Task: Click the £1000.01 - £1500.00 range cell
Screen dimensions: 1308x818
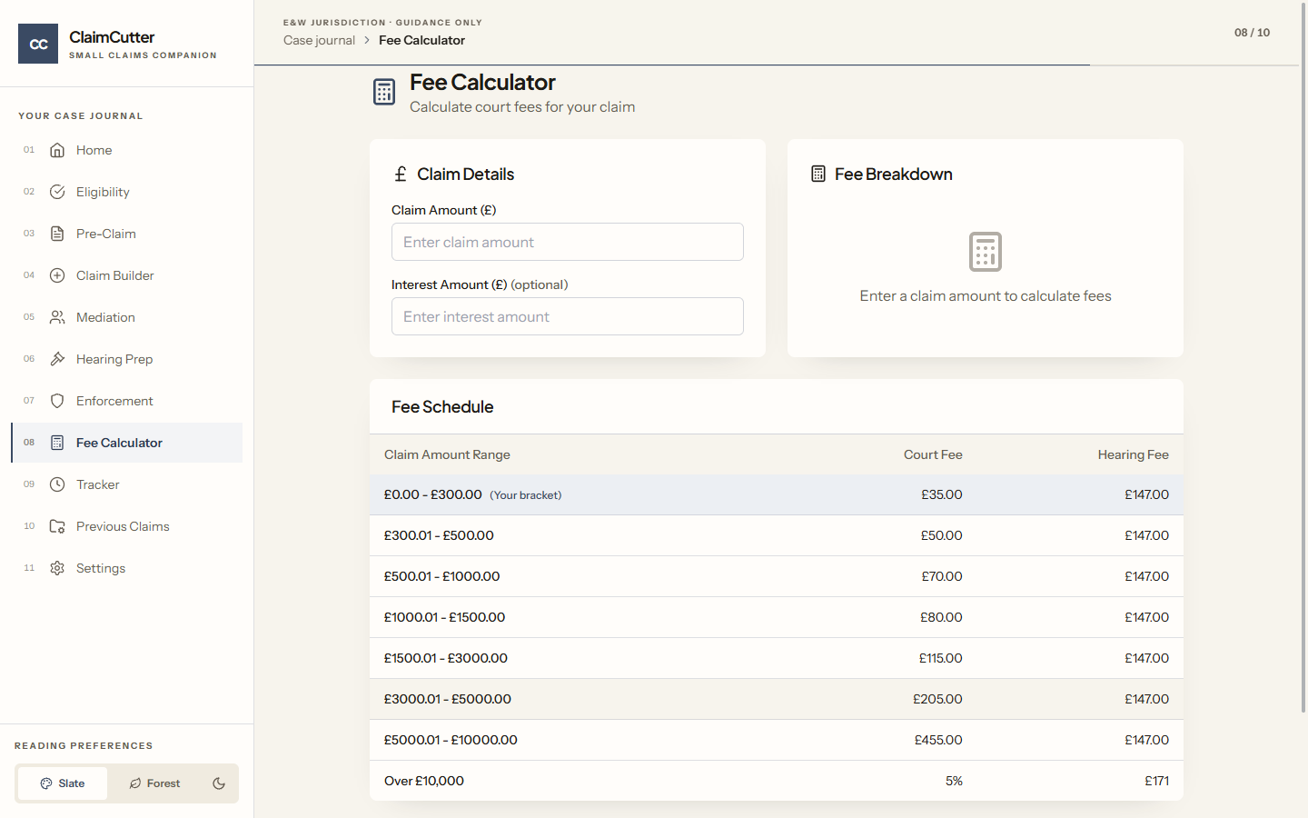Action: [x=444, y=617]
